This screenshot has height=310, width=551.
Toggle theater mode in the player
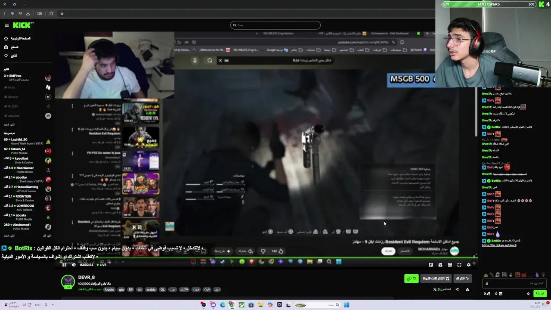pyautogui.click(x=450, y=265)
